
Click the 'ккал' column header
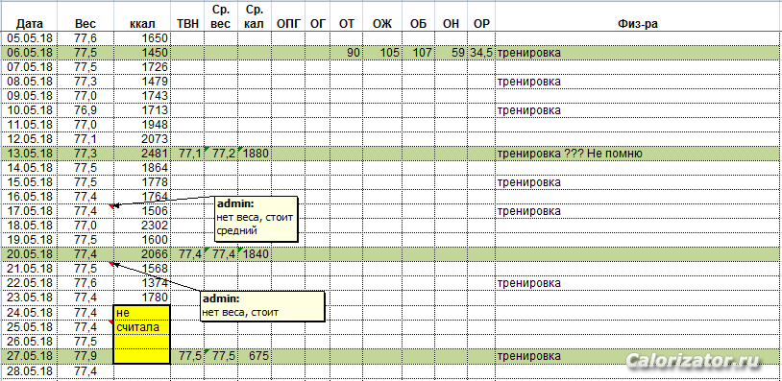(x=142, y=23)
